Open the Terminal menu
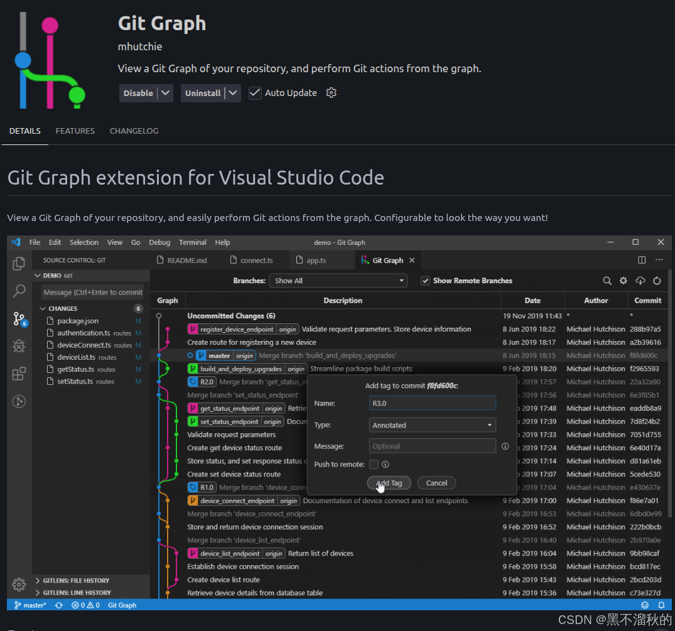The width and height of the screenshot is (675, 631). tap(192, 242)
